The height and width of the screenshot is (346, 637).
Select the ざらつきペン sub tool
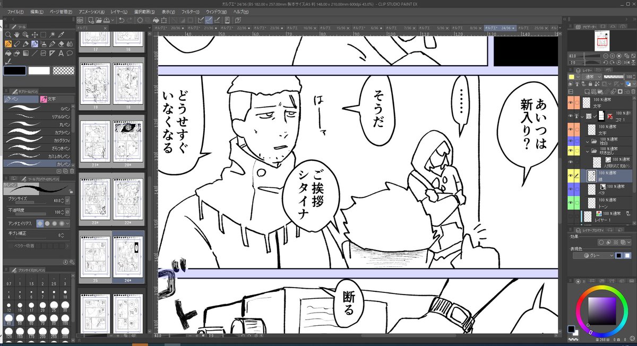(37, 148)
